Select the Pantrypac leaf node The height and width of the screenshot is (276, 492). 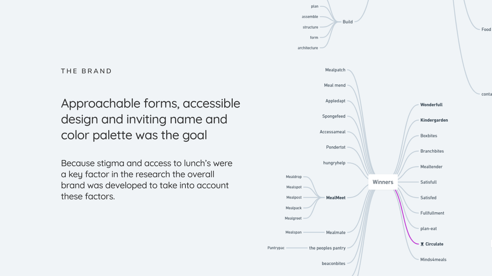(276, 248)
